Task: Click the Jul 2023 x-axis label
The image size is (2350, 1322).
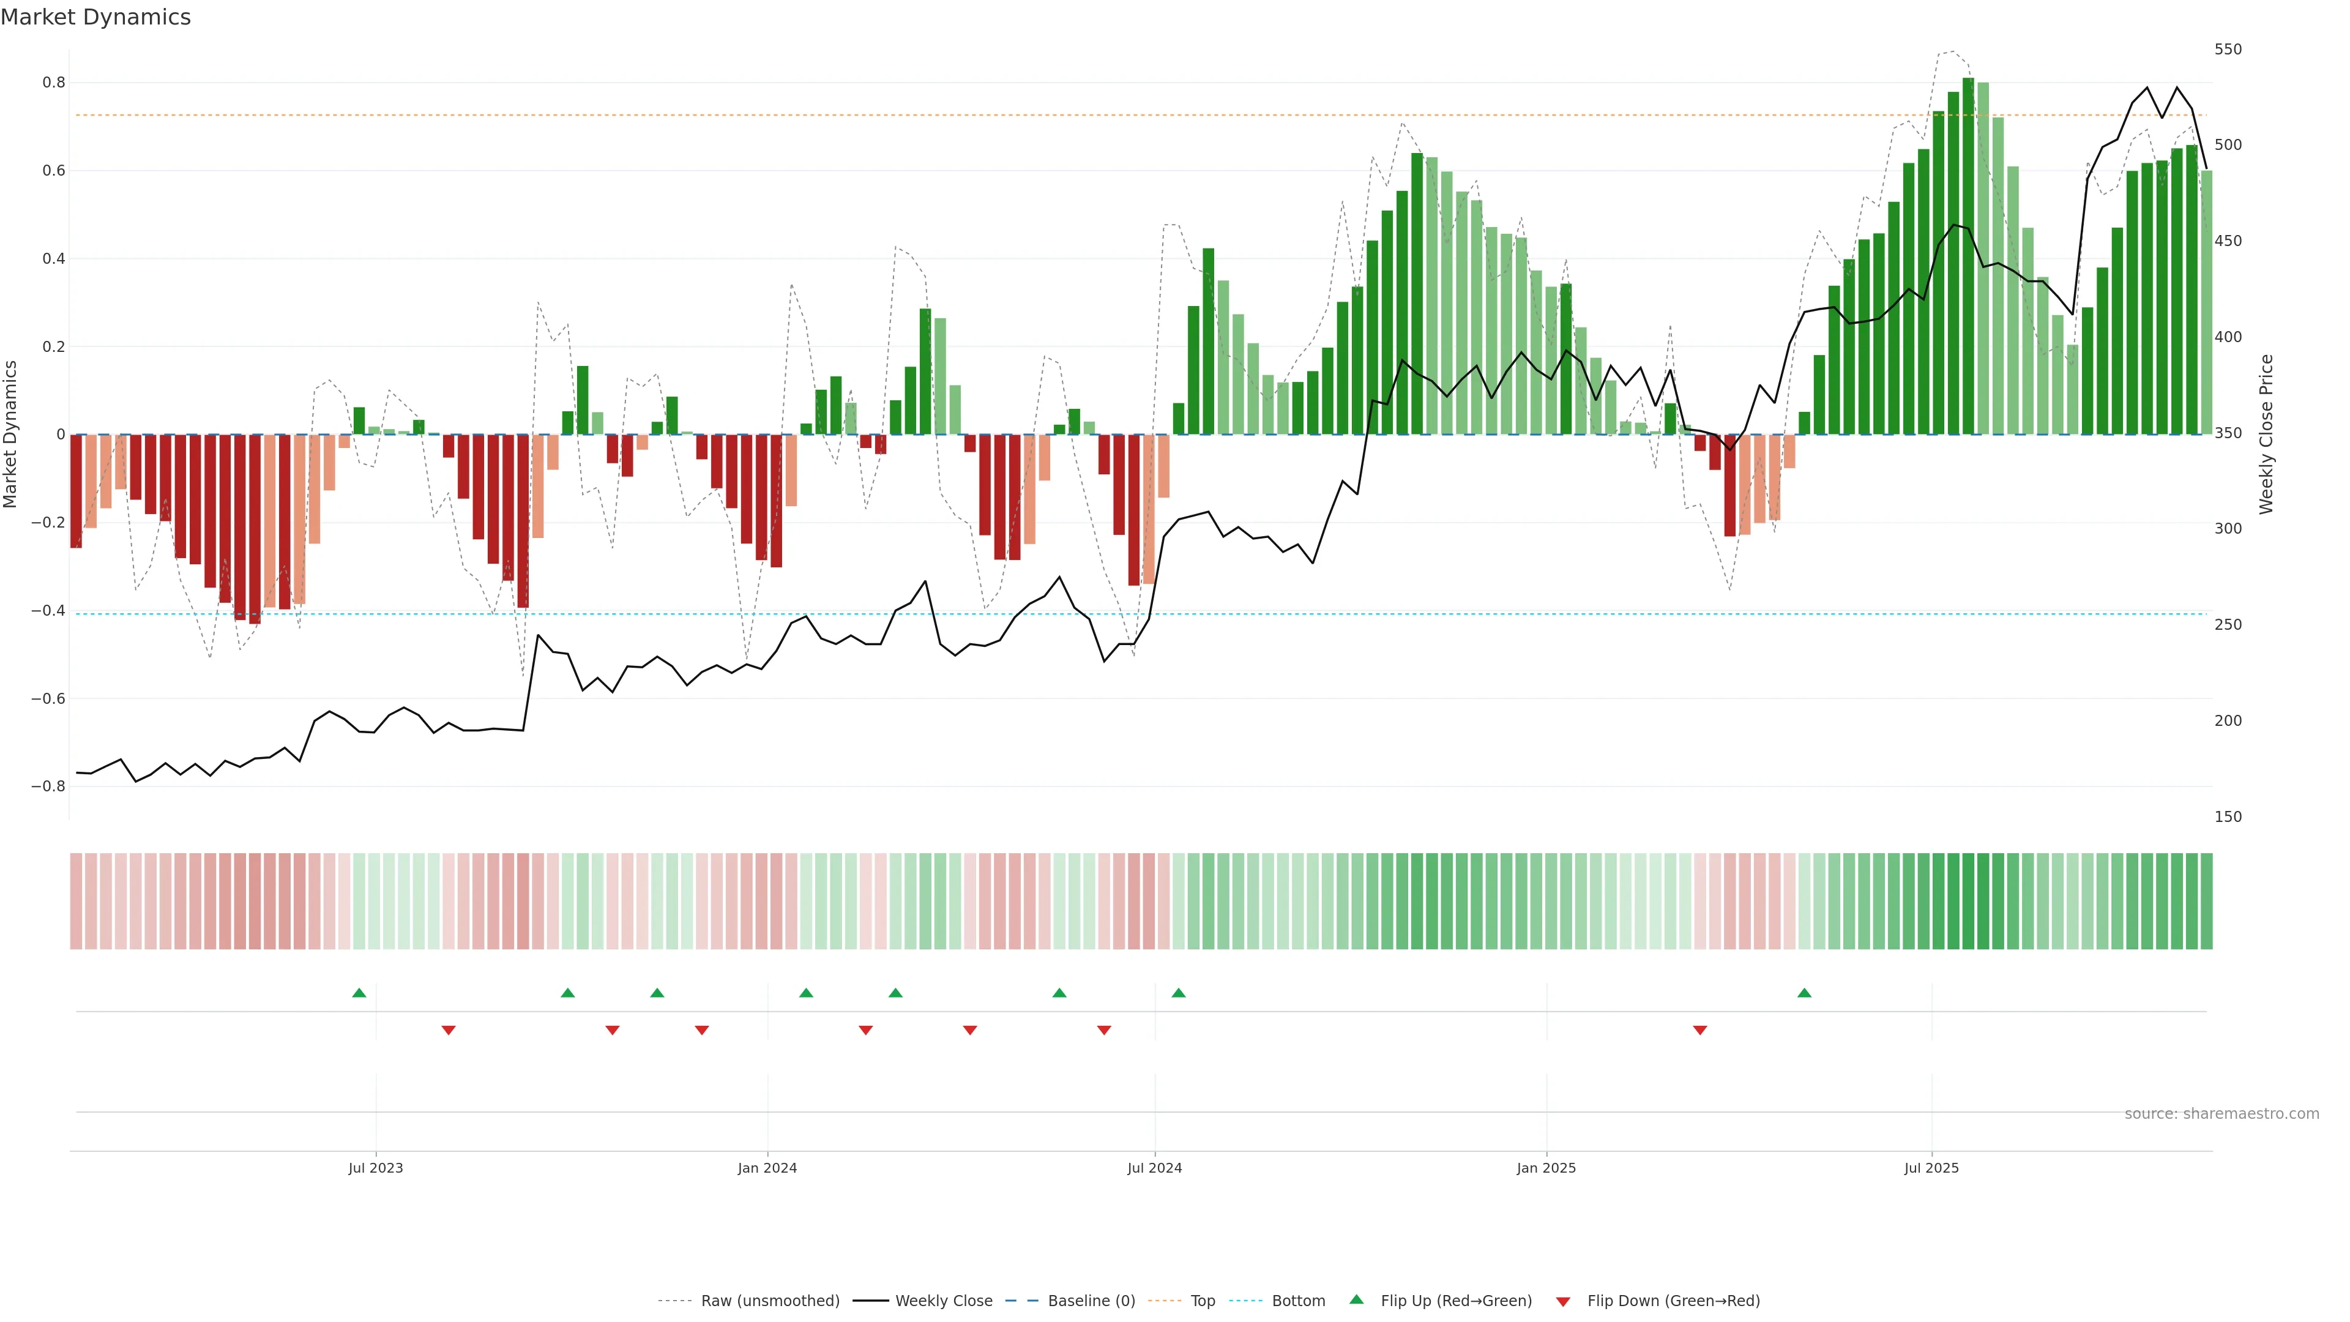Action: tap(375, 1168)
